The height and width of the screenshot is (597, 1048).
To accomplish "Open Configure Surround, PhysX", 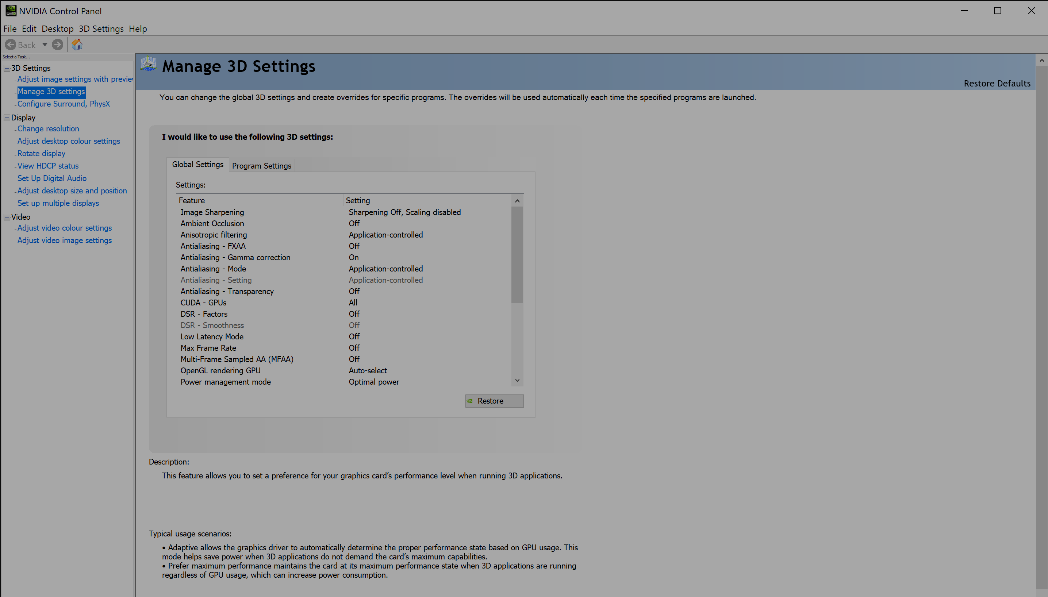I will pos(64,104).
